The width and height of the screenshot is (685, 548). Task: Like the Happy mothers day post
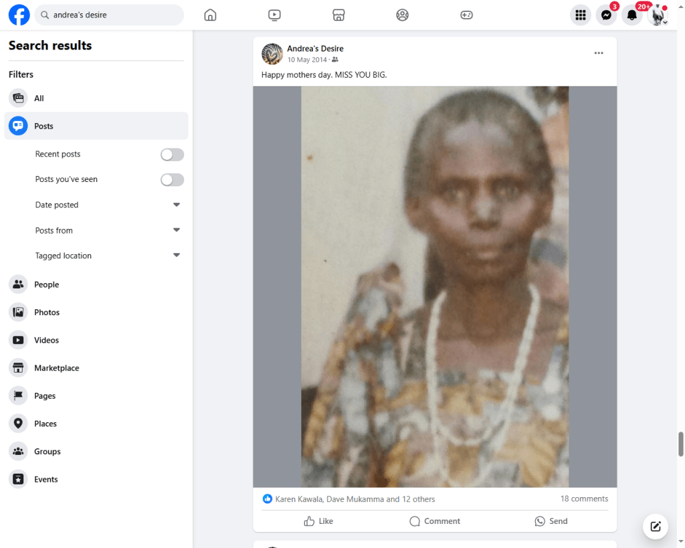pos(318,521)
